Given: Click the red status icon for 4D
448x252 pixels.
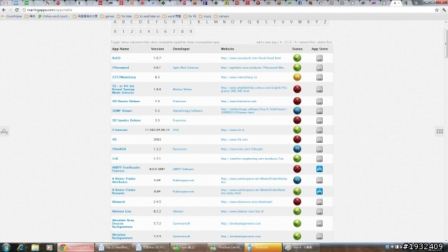Looking at the screenshot, I should click(x=297, y=139).
